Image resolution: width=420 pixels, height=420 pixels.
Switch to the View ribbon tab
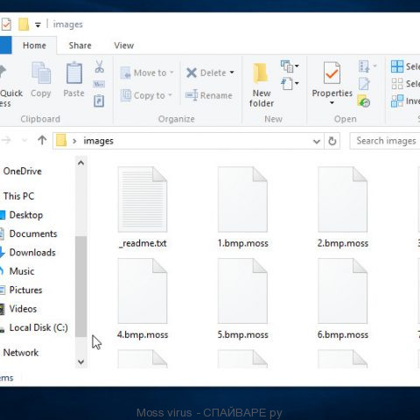pyautogui.click(x=123, y=45)
